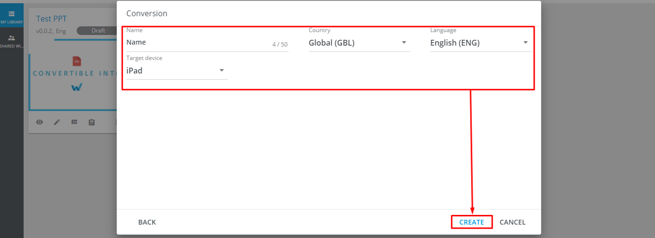655x238 pixels.
Task: Go BACK in the Conversion dialog
Action: click(x=147, y=222)
